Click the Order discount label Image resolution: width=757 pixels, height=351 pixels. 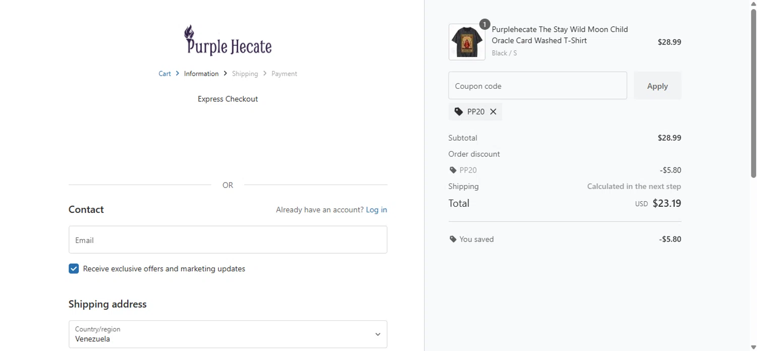point(474,154)
